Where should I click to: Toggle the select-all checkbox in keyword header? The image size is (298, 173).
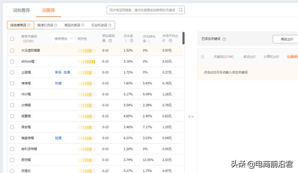point(12,39)
